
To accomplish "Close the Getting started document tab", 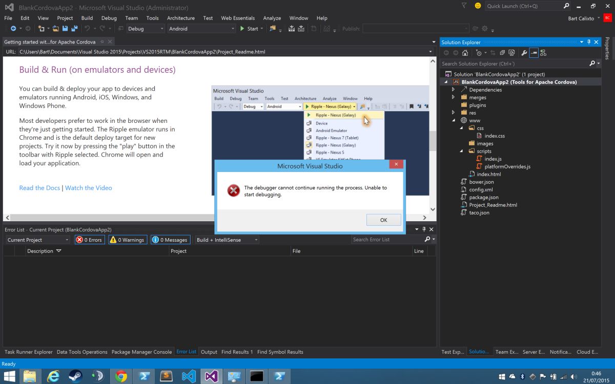I will click(110, 42).
